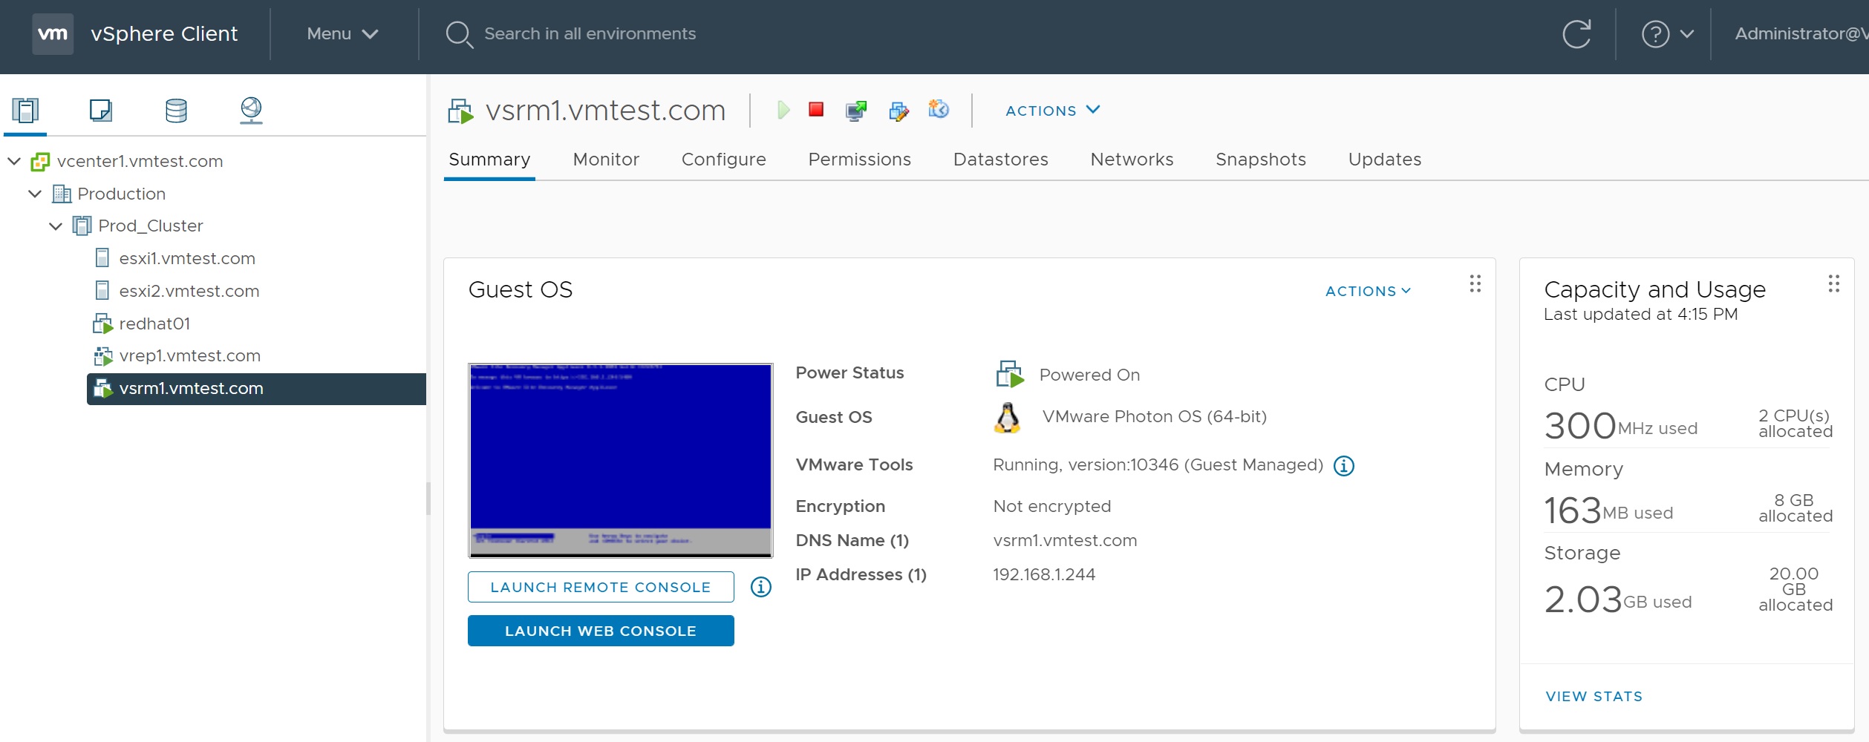Open the Hosts and Clusters inventory view
Viewport: 1869px width, 742px height.
click(x=25, y=111)
